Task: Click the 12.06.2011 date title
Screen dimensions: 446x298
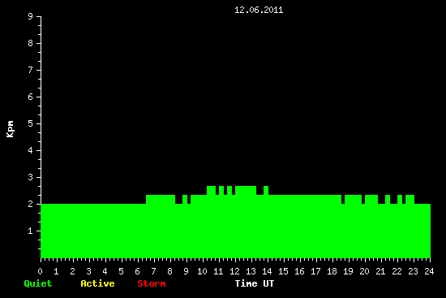Action: point(259,10)
